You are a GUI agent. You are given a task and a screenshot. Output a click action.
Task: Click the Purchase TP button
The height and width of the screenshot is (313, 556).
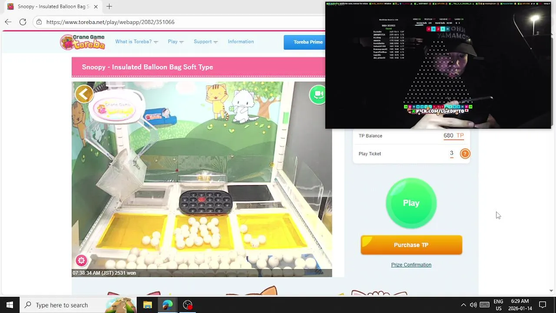[411, 245]
